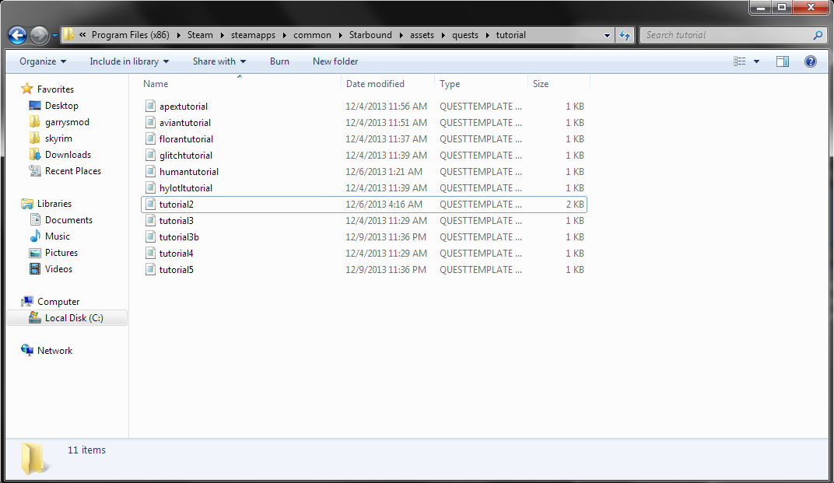Image resolution: width=834 pixels, height=483 pixels.
Task: Click the search magnifier icon
Action: [x=818, y=35]
